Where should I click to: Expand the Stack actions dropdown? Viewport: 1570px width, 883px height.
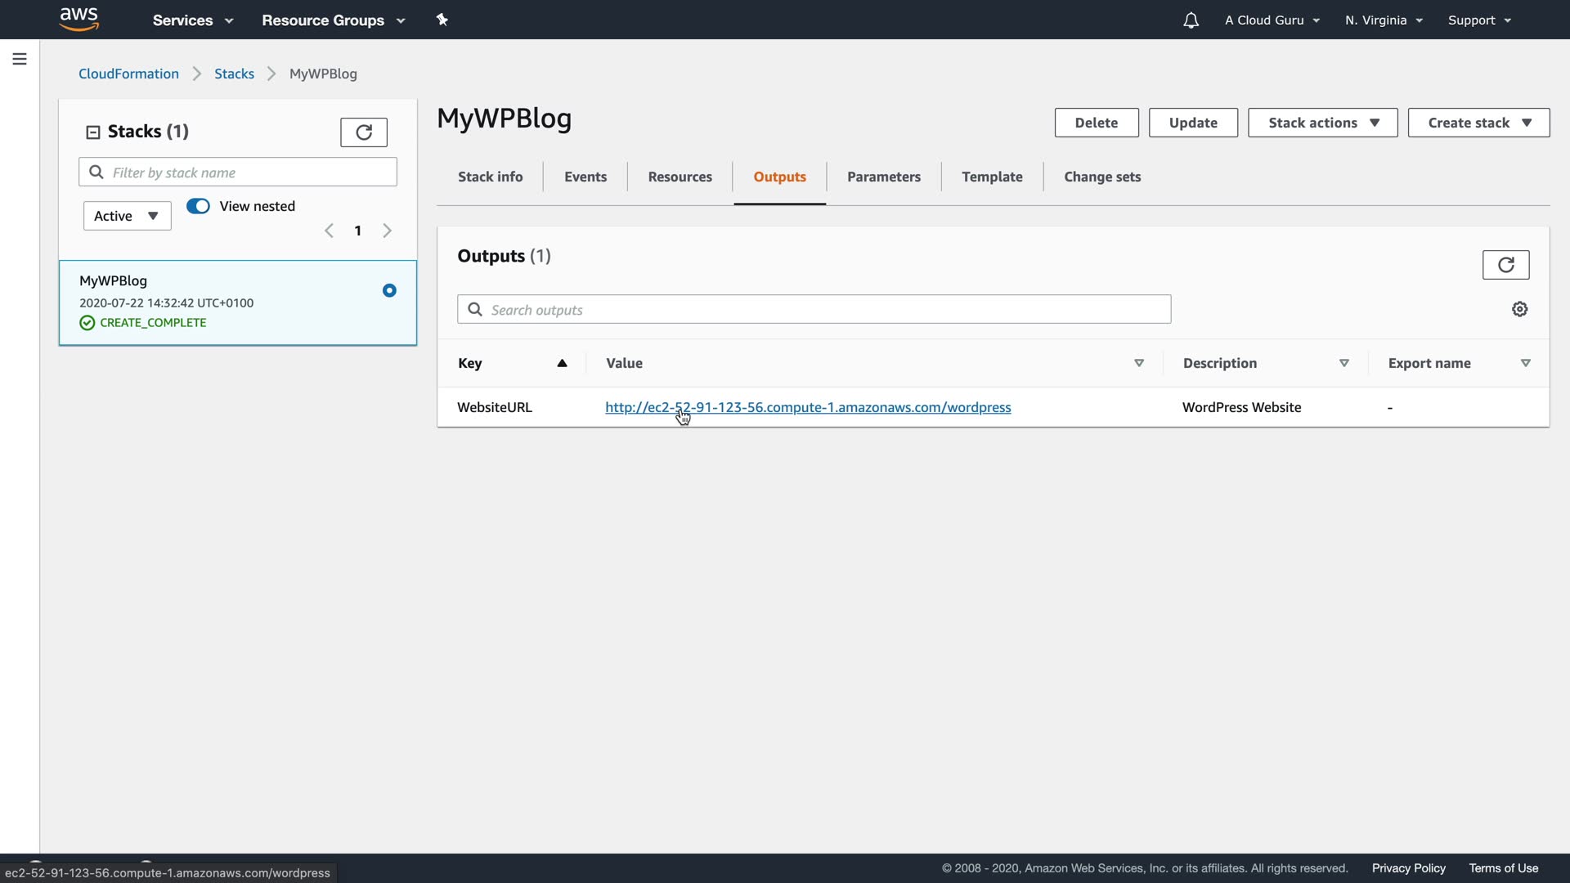pyautogui.click(x=1322, y=123)
